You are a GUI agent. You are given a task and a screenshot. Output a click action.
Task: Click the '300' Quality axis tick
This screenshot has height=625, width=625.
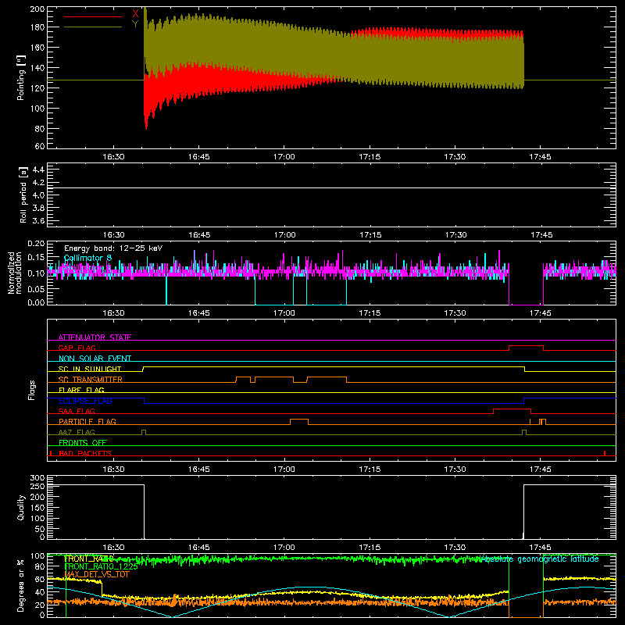pos(37,478)
